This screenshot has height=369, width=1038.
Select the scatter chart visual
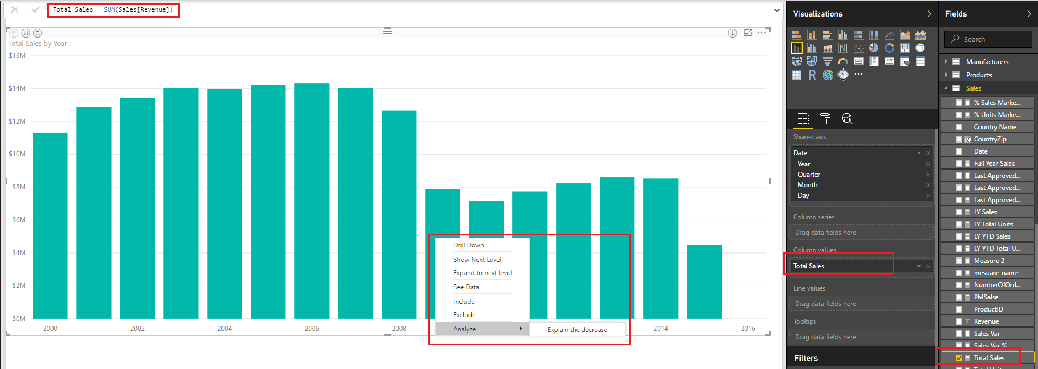(x=859, y=48)
